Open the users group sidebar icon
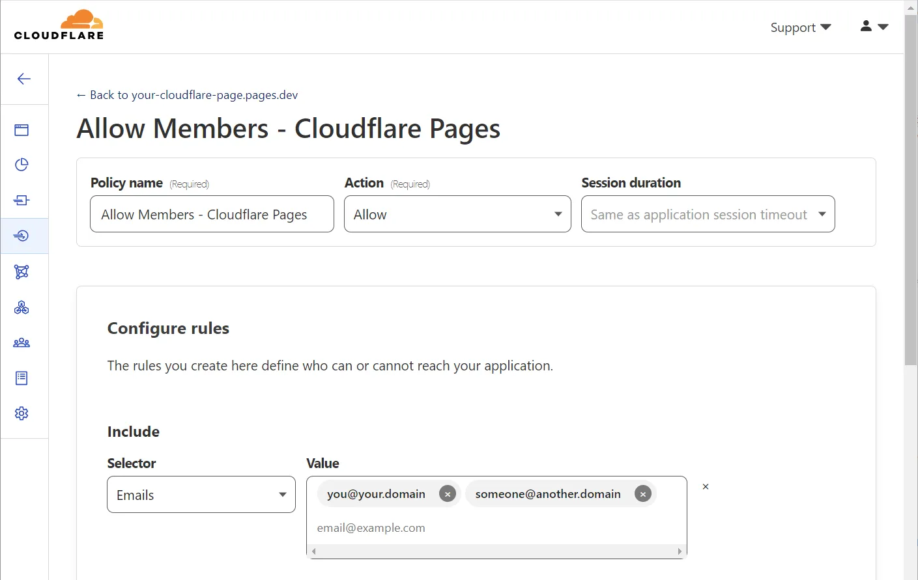The height and width of the screenshot is (580, 918). (22, 342)
